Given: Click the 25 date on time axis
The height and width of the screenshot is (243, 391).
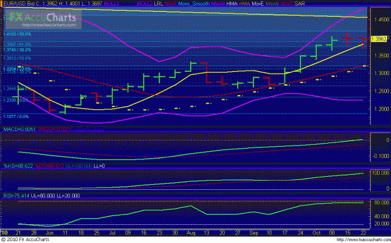Looking at the screenshot, I should (x=96, y=233).
